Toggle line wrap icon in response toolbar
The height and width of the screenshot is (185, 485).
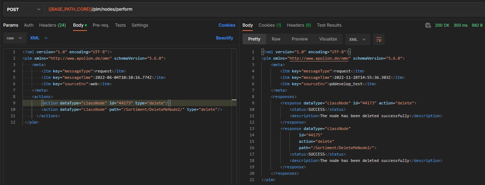[379, 39]
